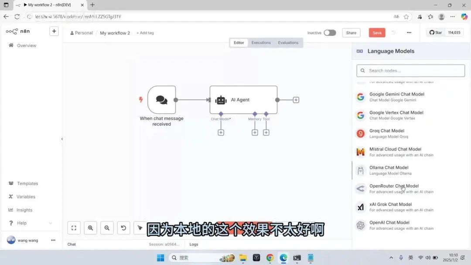
Task: Click the n8n logo icon
Action: (x=12, y=31)
